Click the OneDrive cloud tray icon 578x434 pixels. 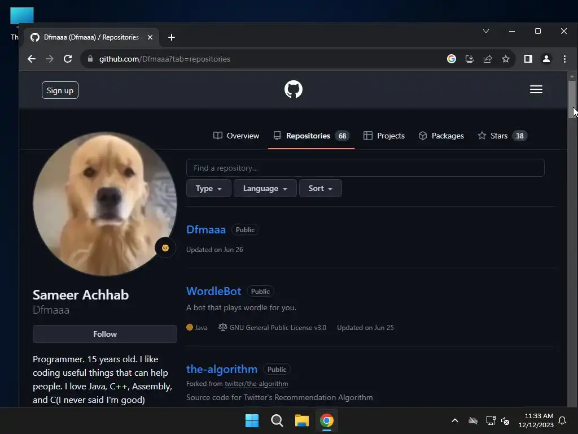473,420
